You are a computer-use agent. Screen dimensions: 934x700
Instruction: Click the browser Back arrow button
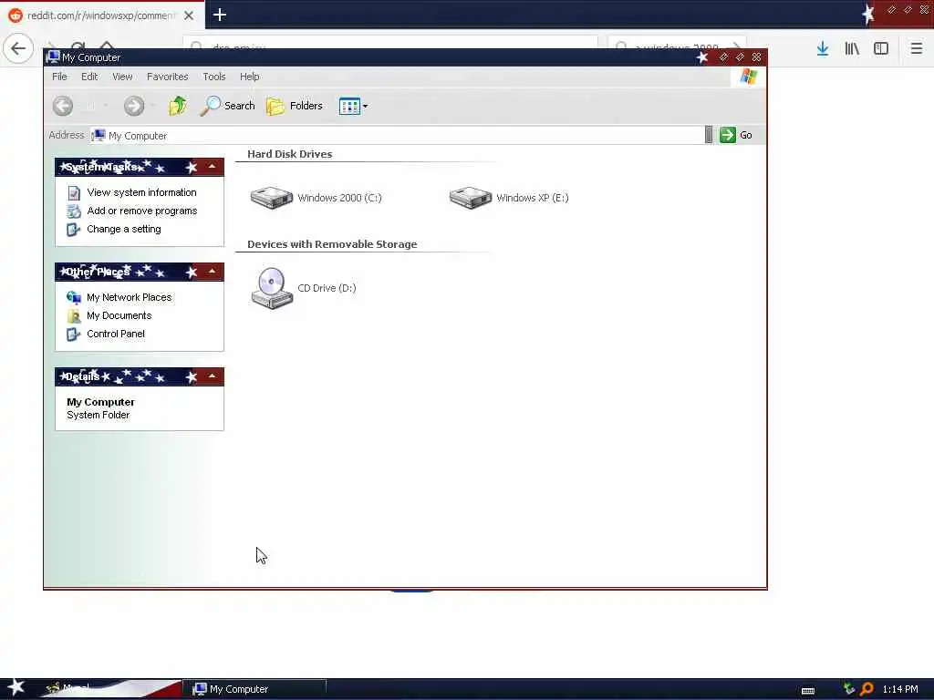point(18,48)
